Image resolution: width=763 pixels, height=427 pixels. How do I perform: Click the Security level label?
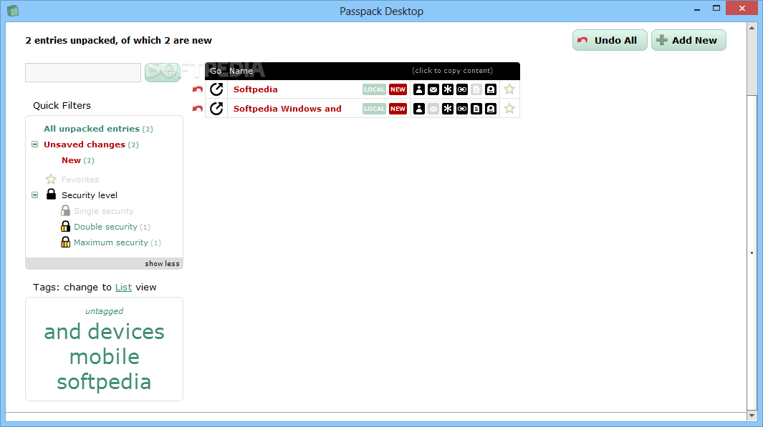90,195
